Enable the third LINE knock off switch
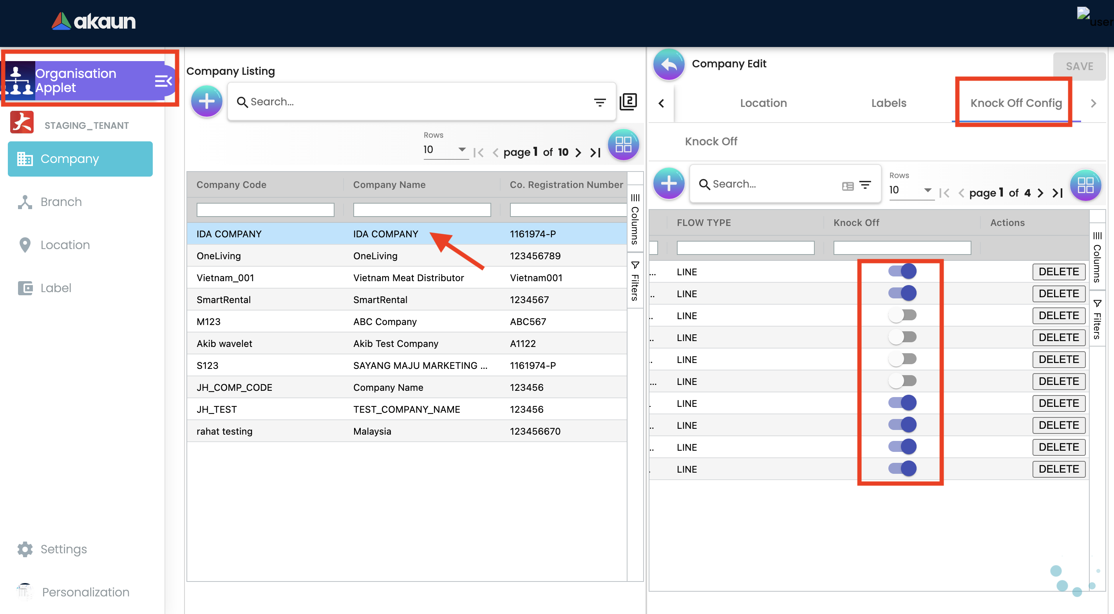Image resolution: width=1114 pixels, height=614 pixels. click(902, 315)
